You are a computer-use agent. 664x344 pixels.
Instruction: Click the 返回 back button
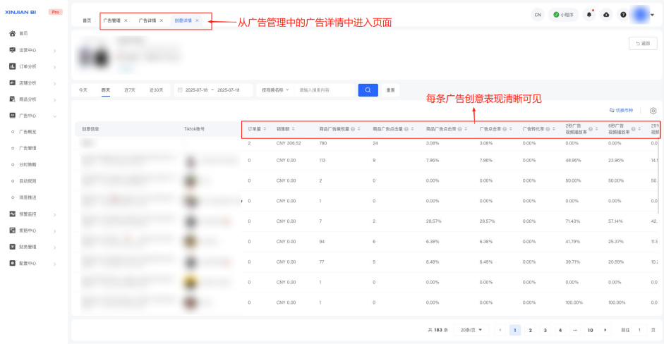point(643,43)
